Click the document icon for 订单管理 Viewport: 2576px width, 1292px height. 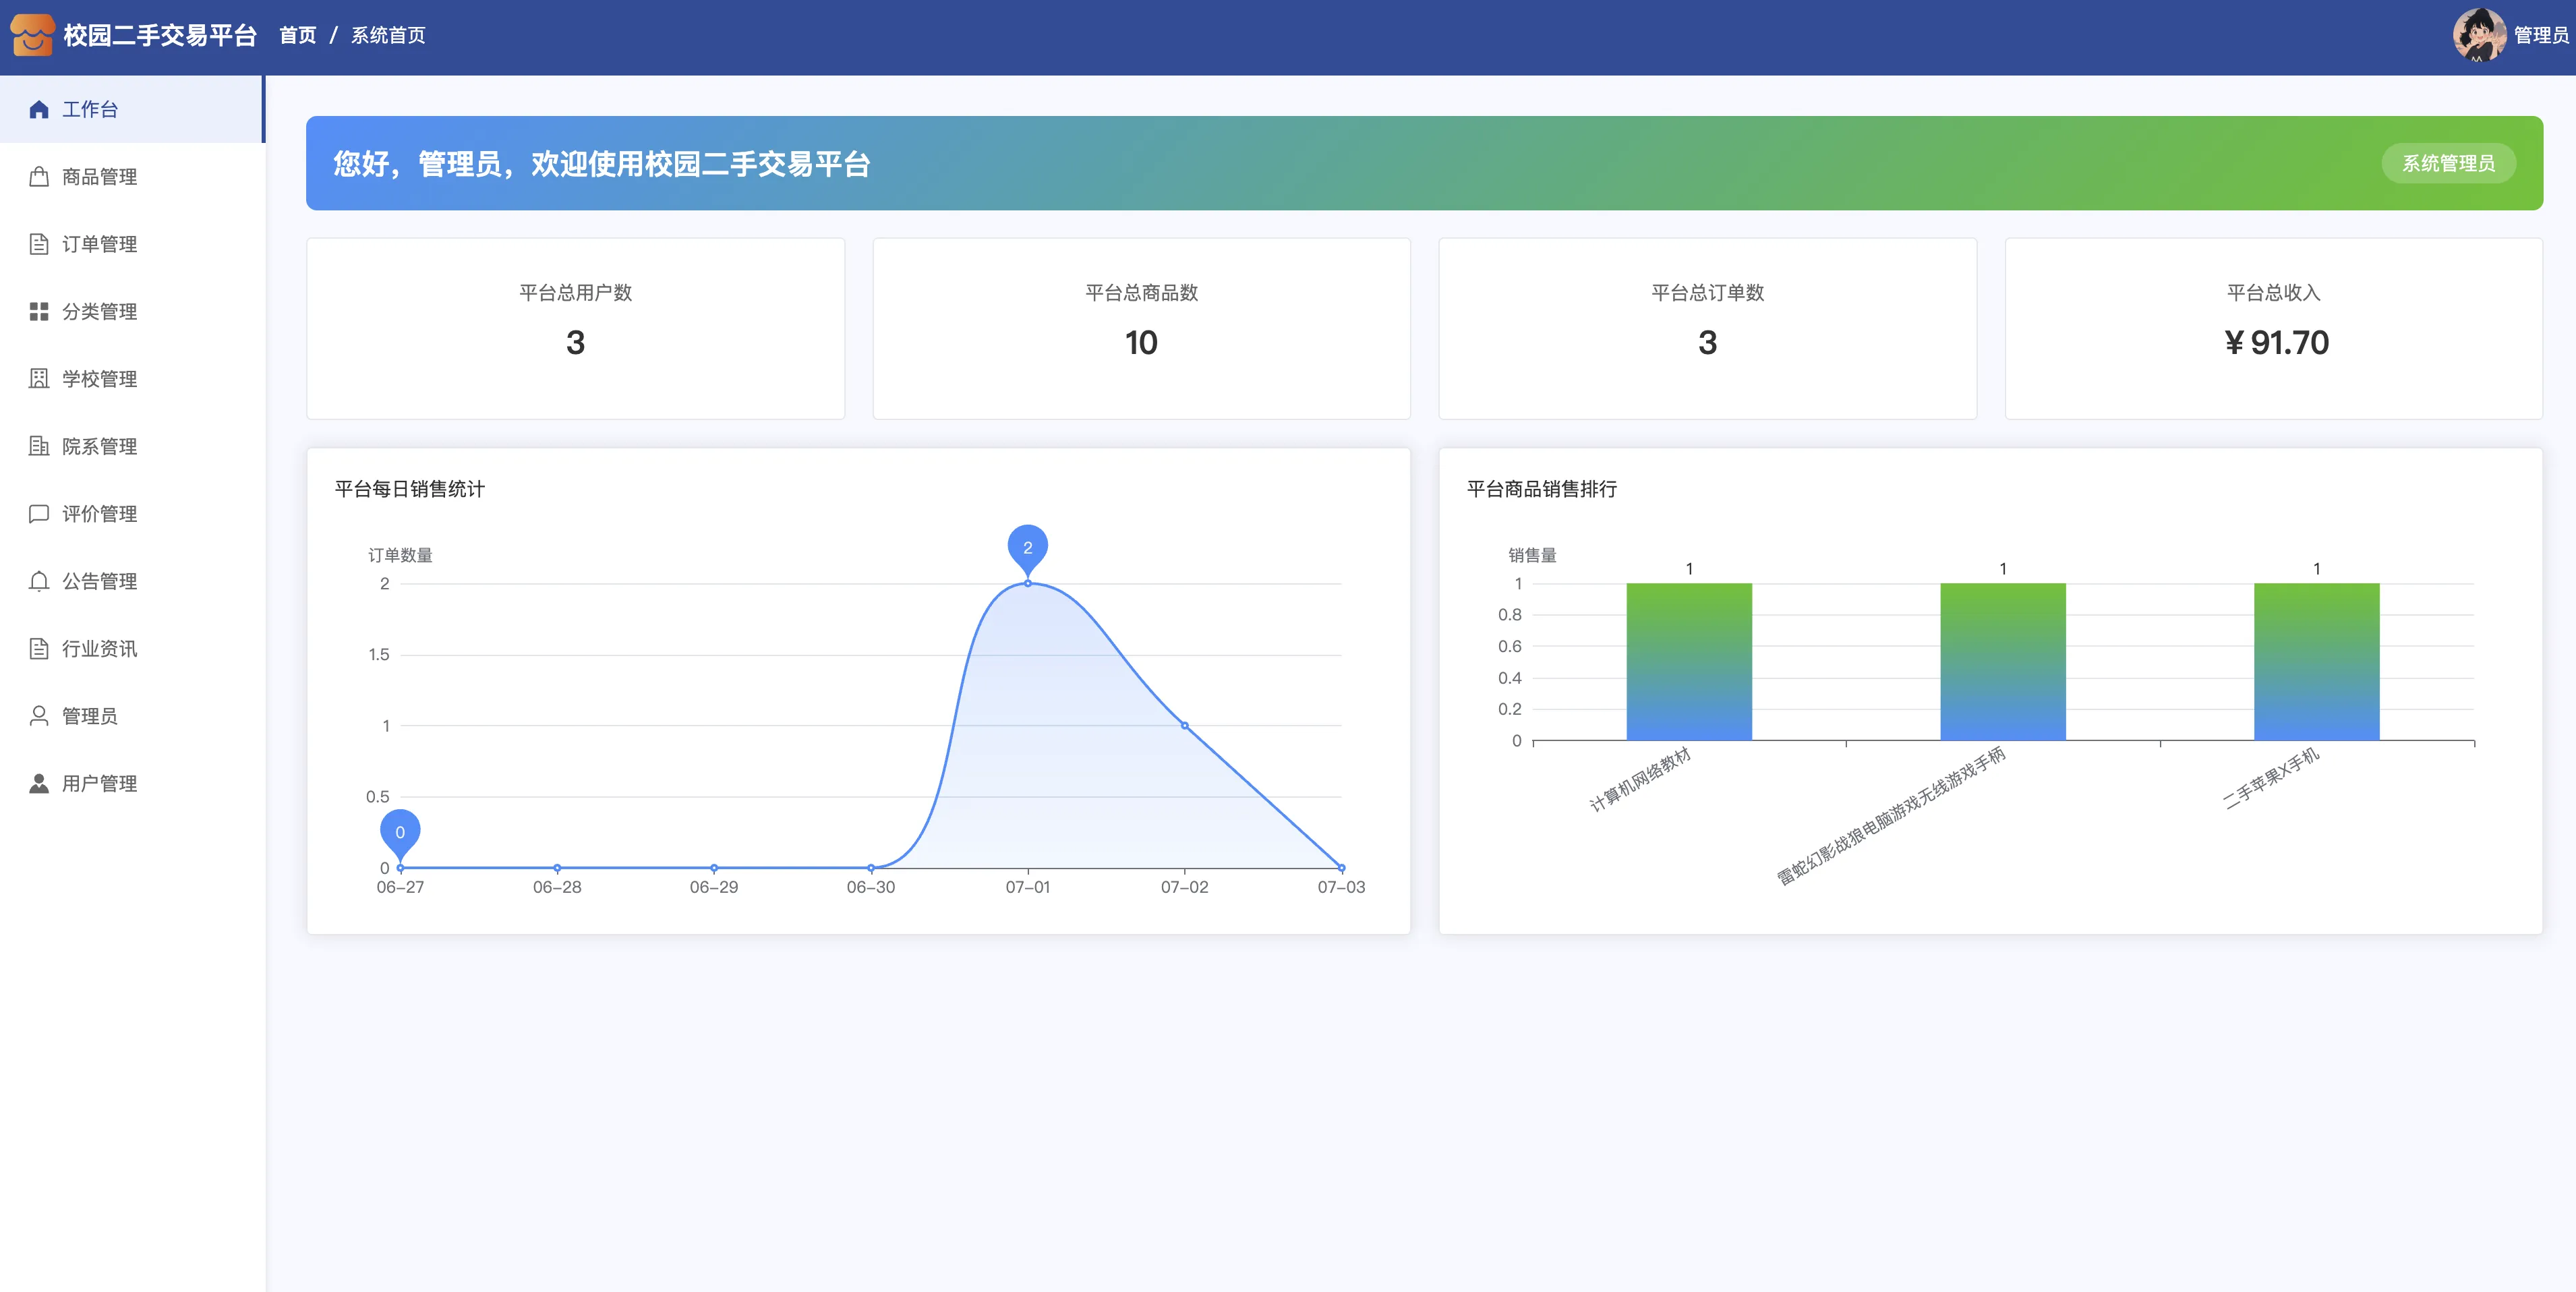tap(39, 244)
